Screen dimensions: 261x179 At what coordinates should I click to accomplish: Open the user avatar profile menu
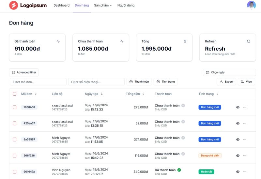pyautogui.click(x=251, y=5)
